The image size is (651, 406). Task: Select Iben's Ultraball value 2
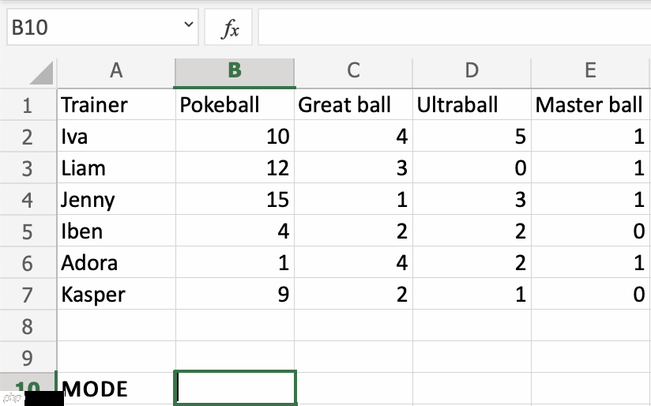[472, 231]
